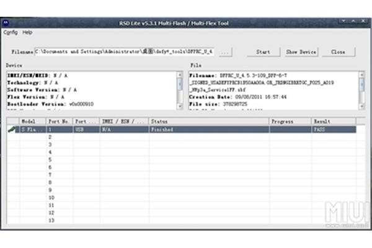Click the 'IMEI/ESN/MEID' line in Device panel

[x=37, y=76]
